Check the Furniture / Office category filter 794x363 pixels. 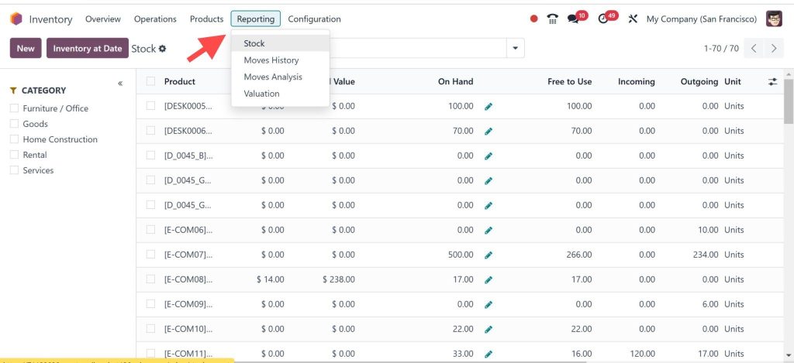14,108
